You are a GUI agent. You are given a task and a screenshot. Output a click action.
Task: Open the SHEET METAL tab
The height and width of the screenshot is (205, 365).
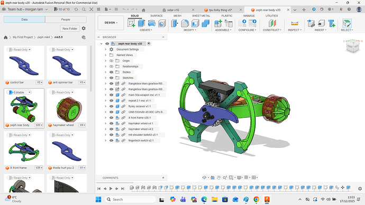(201, 16)
